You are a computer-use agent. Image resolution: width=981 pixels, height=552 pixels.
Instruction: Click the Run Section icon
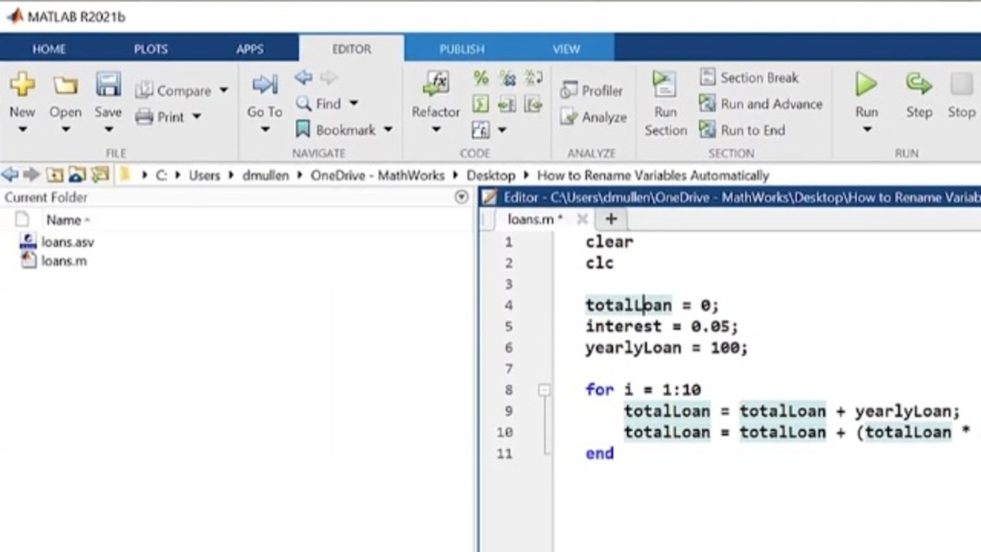pyautogui.click(x=664, y=84)
